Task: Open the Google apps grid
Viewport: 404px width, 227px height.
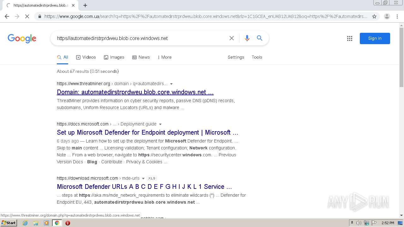Action: (350, 38)
